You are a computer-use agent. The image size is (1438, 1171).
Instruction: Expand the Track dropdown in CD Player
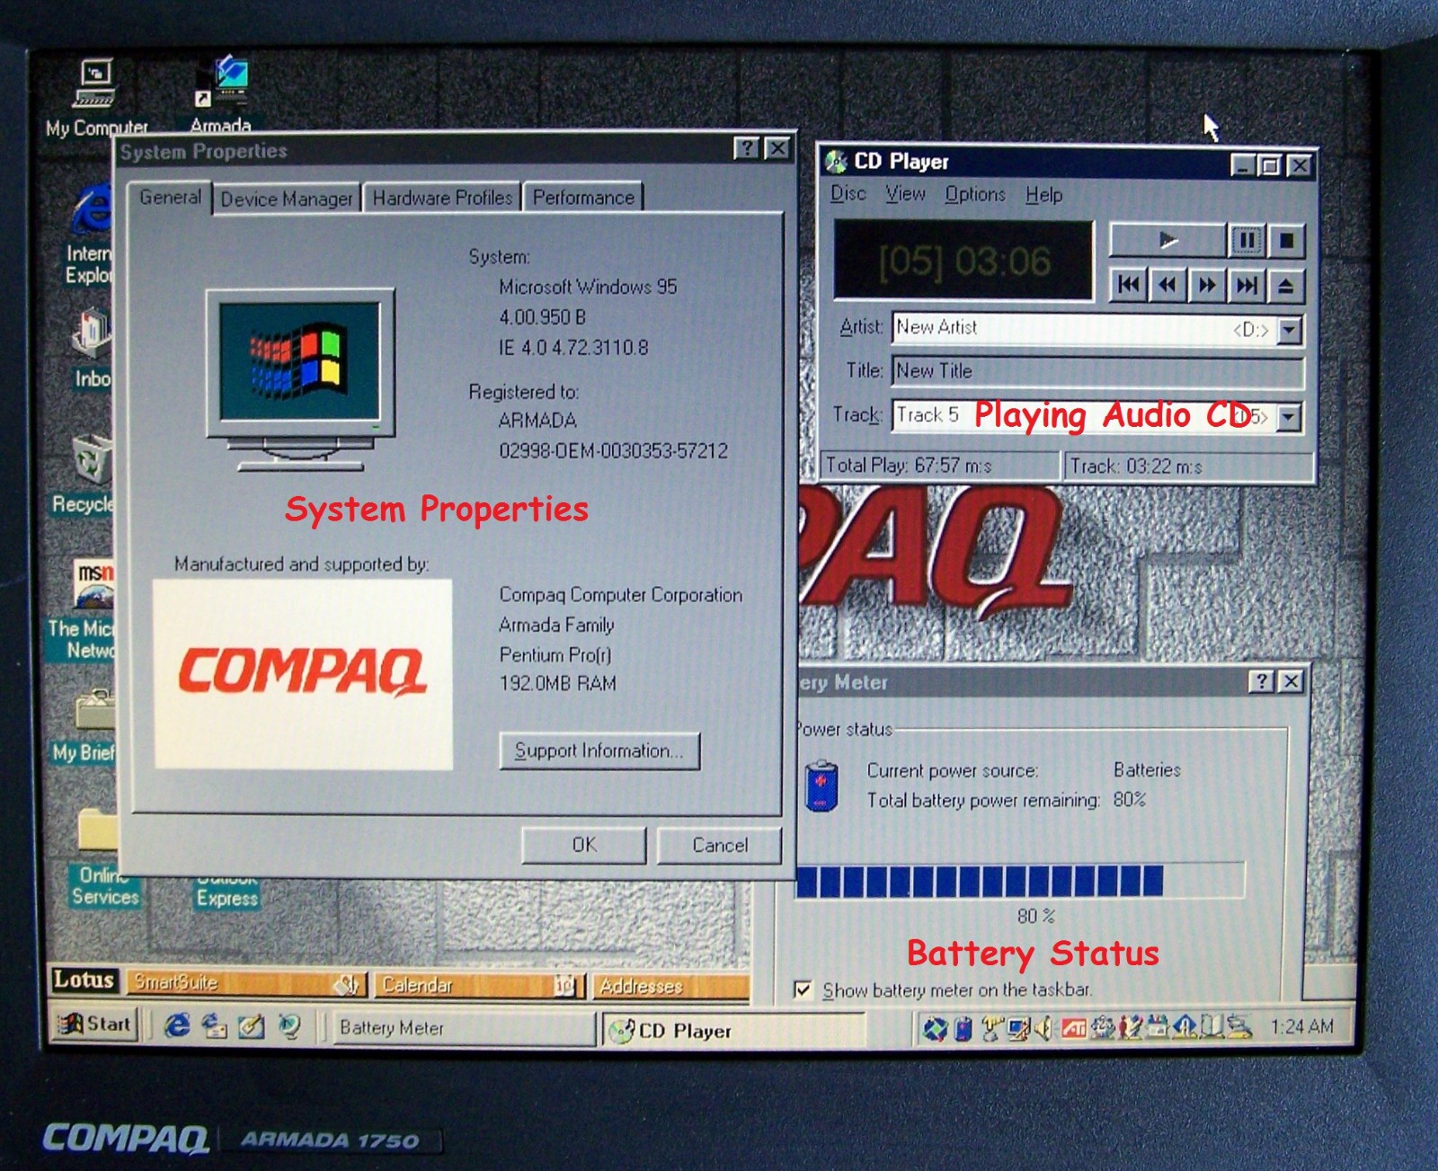coord(1290,417)
